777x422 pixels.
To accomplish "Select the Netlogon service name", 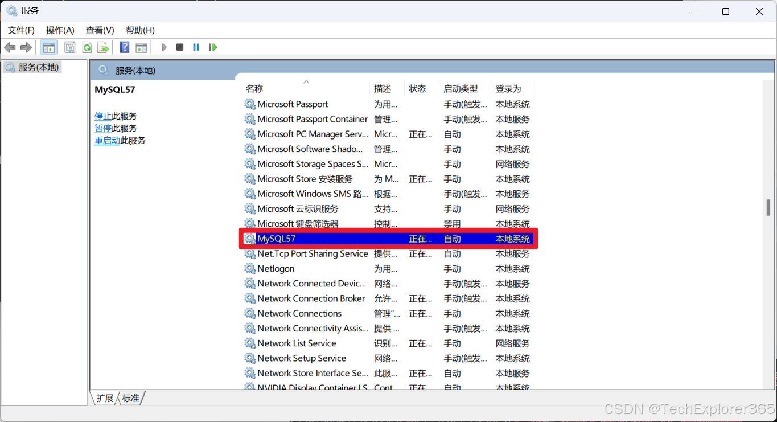I will click(276, 269).
